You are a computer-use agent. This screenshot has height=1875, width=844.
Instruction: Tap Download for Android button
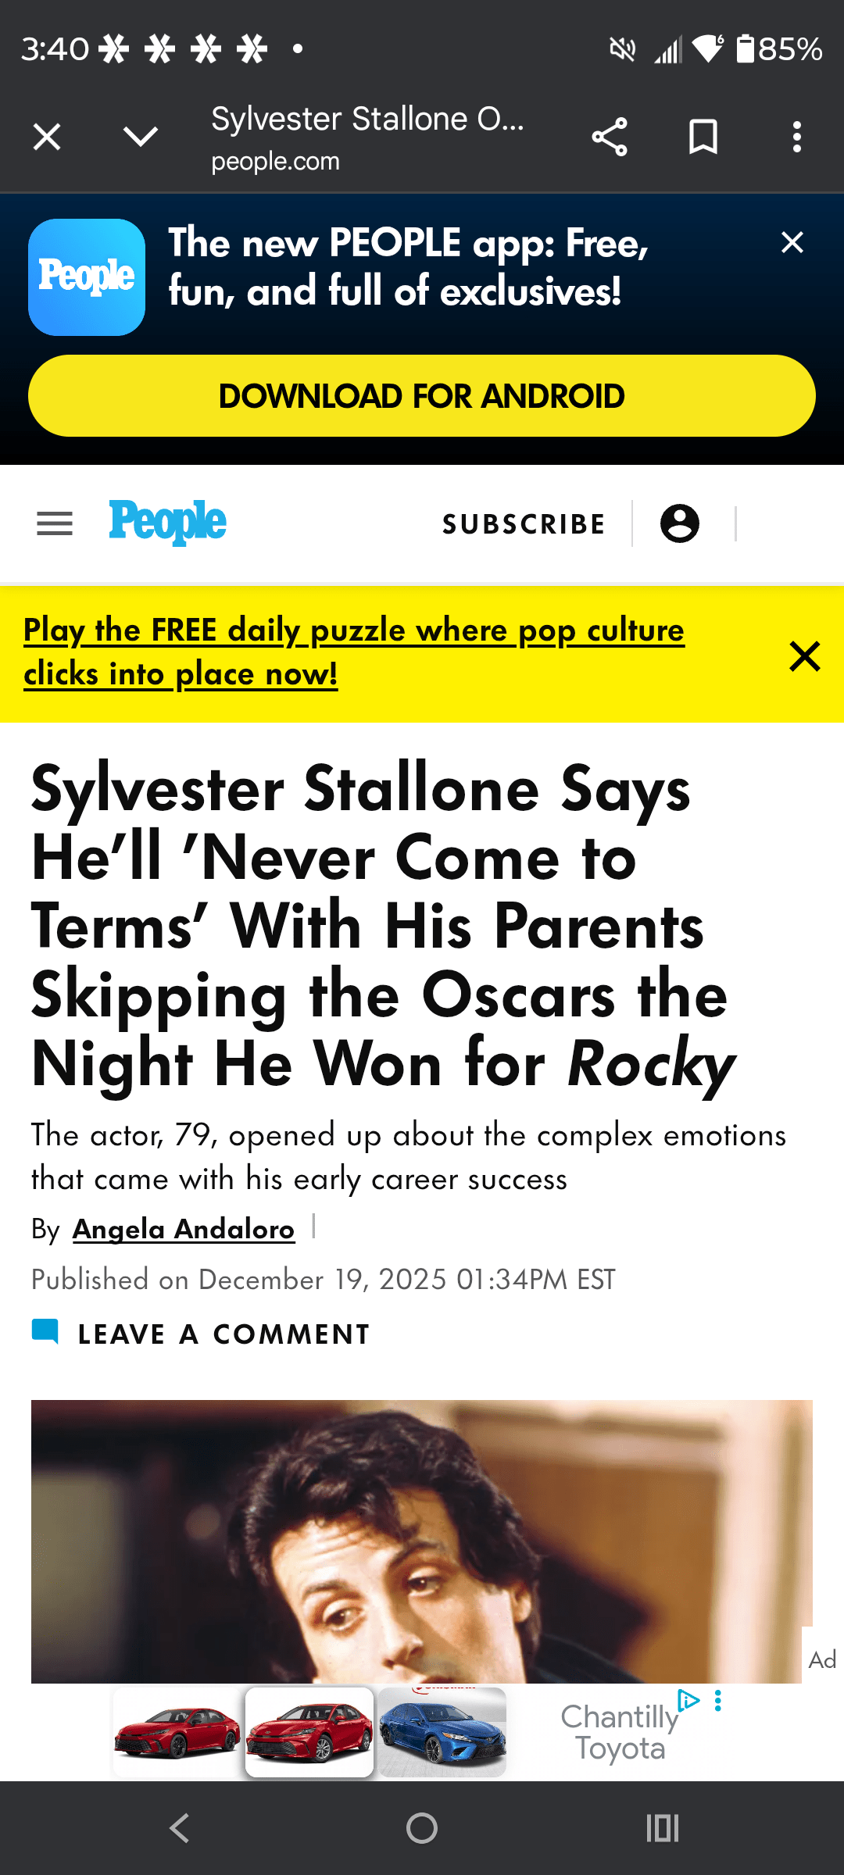(x=422, y=396)
